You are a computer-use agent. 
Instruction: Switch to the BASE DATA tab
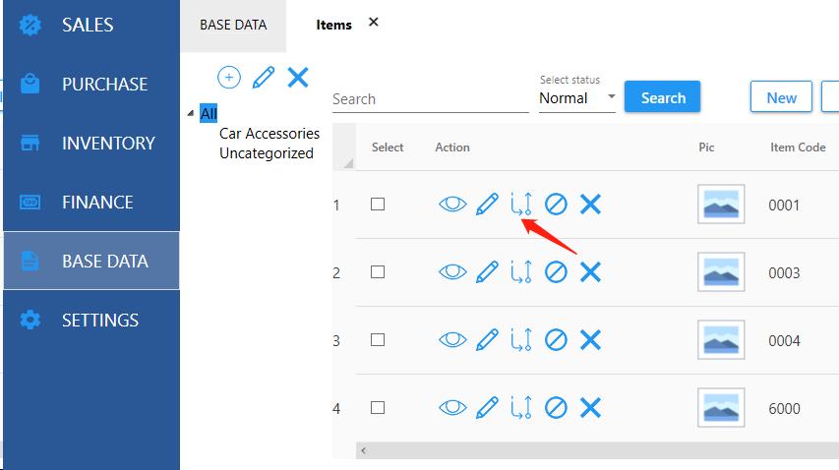(x=233, y=25)
